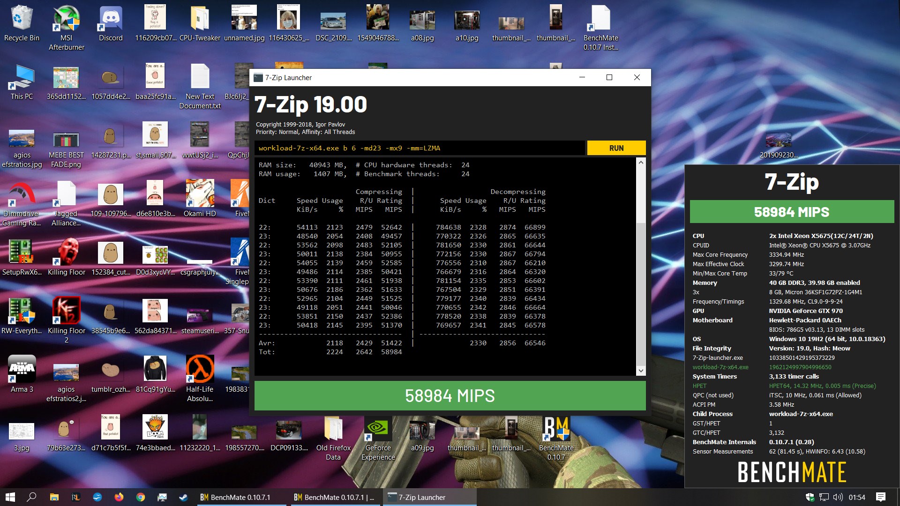Open the This PC desktop icon
Screen dimensions: 900x506
pyautogui.click(x=22, y=82)
